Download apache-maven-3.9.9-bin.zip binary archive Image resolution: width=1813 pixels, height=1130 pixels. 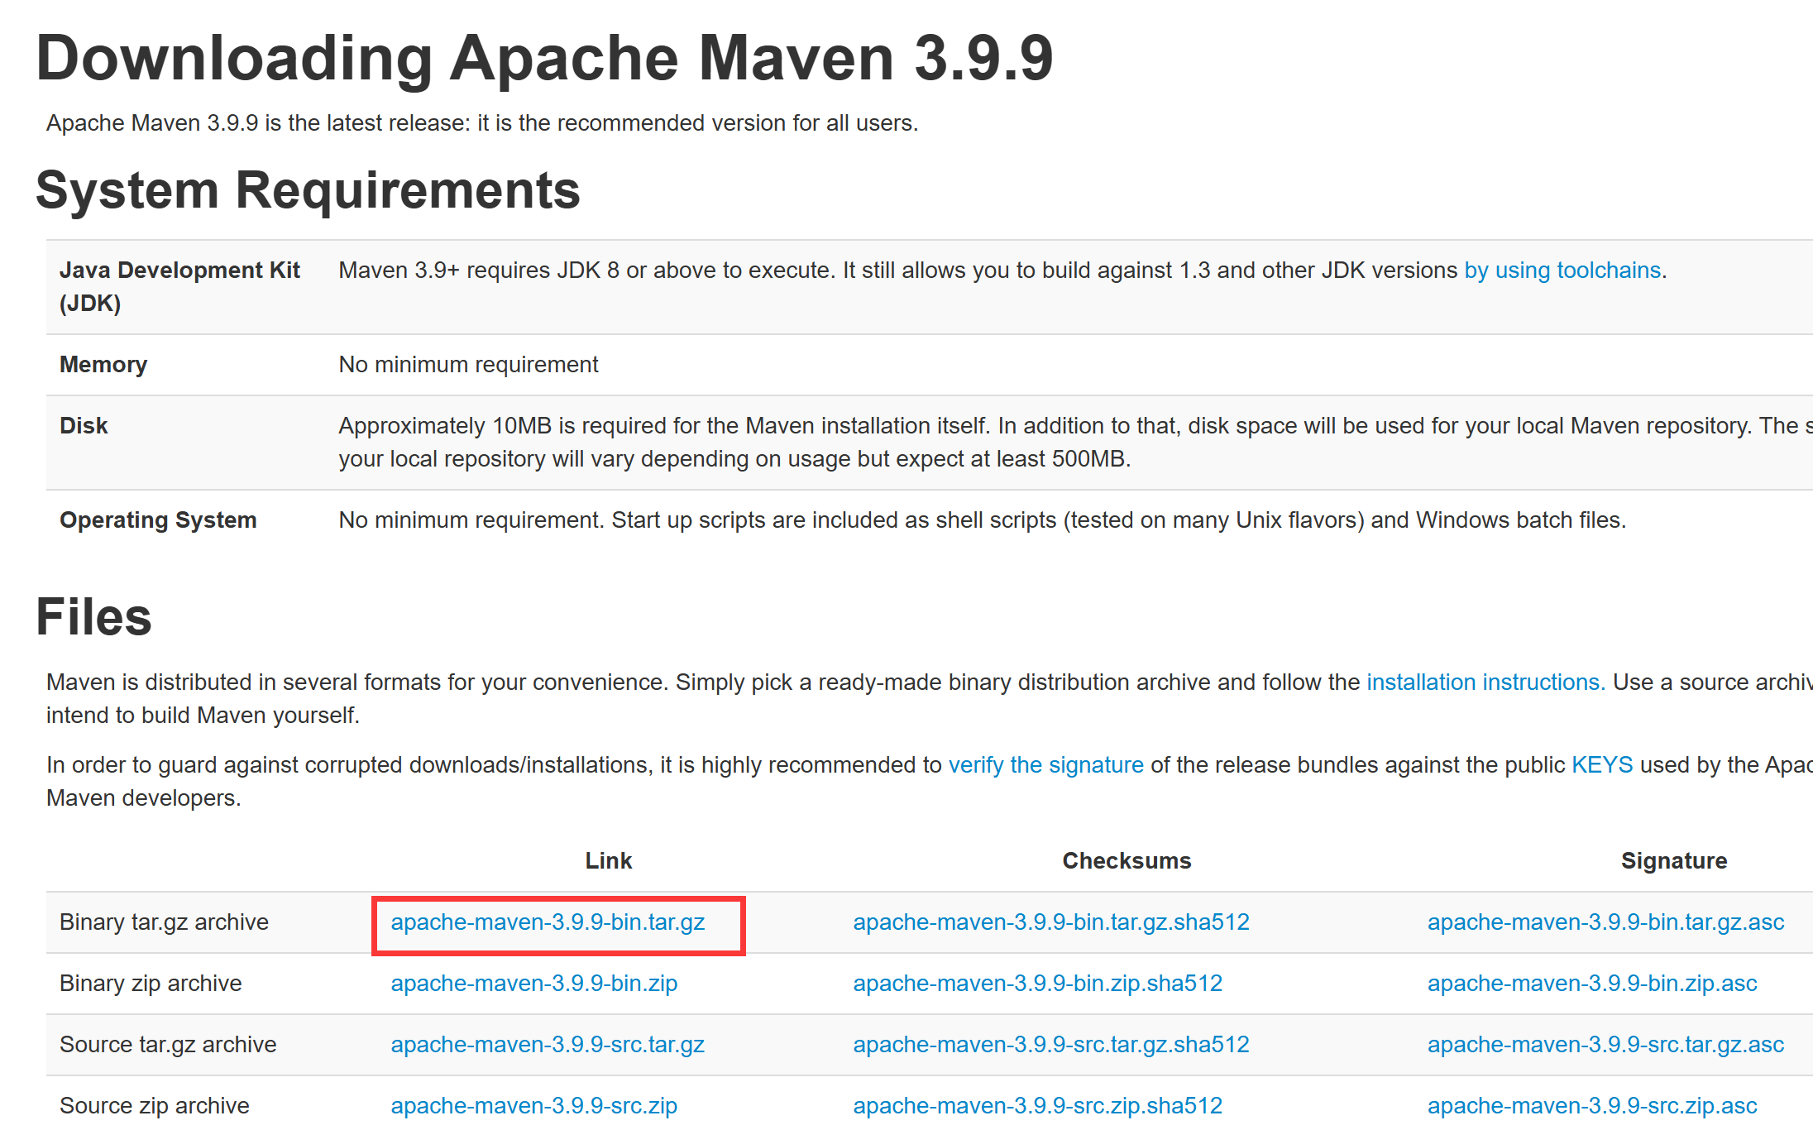click(x=533, y=984)
